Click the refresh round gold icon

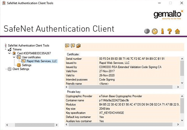[x=155, y=31]
